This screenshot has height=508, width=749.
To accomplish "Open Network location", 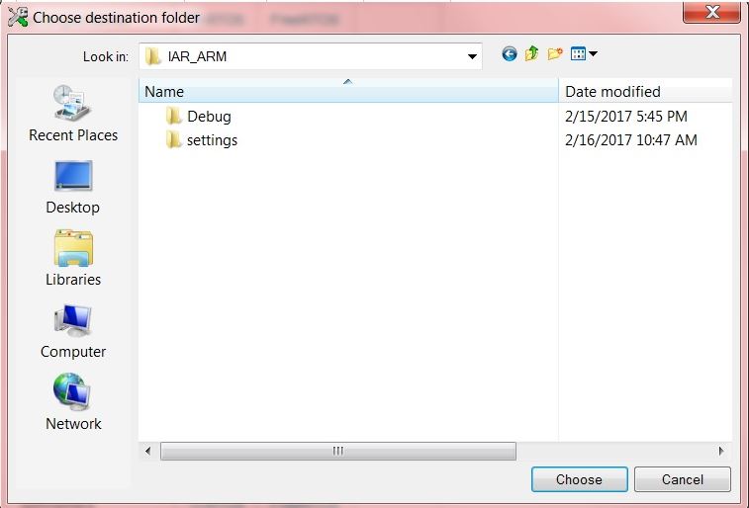I will (73, 403).
